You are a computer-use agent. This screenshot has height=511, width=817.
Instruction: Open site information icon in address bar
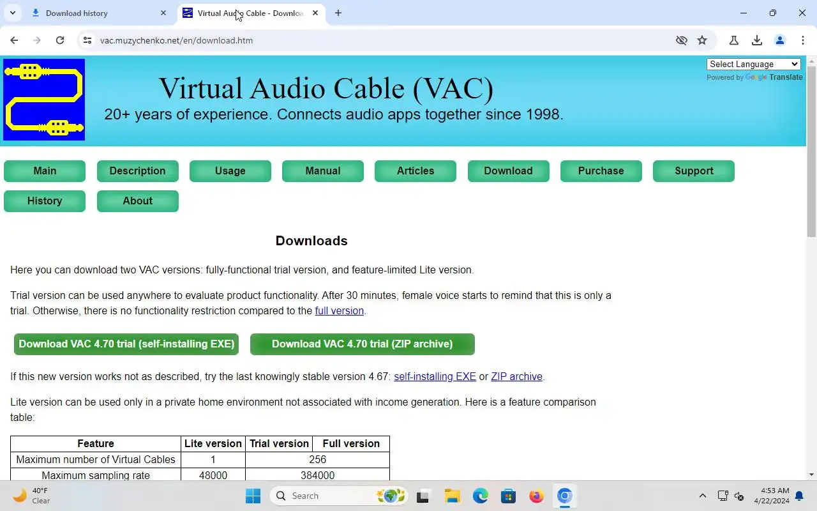(87, 40)
